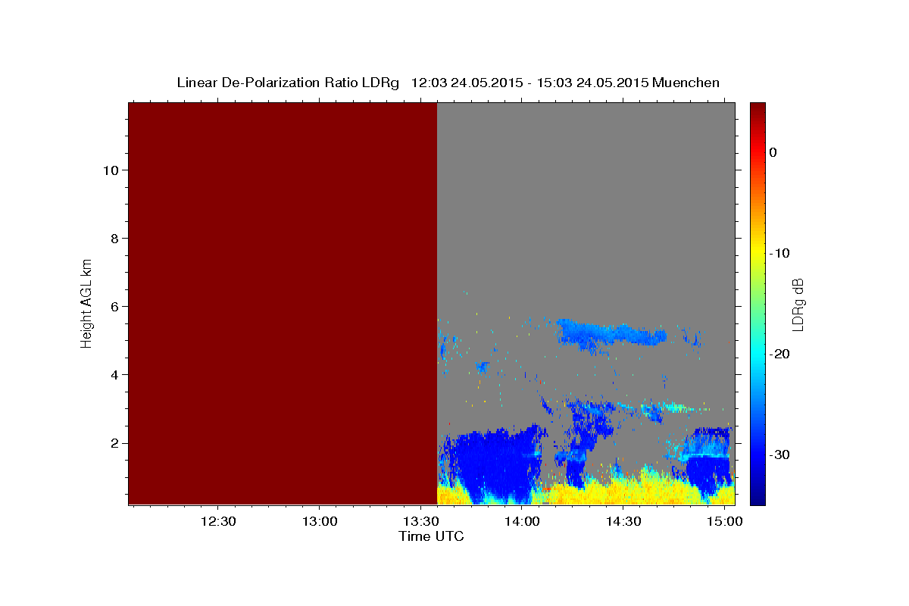Screen dimensions: 909x606
Task: Click the 14:00 time tick label
Action: tap(522, 522)
